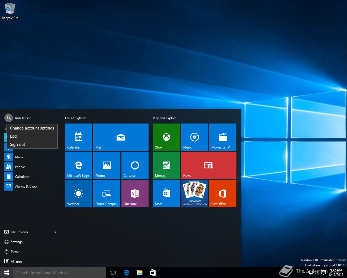Click the Life at a glance heading
Viewport: 347px width, 278px height.
(x=76, y=118)
